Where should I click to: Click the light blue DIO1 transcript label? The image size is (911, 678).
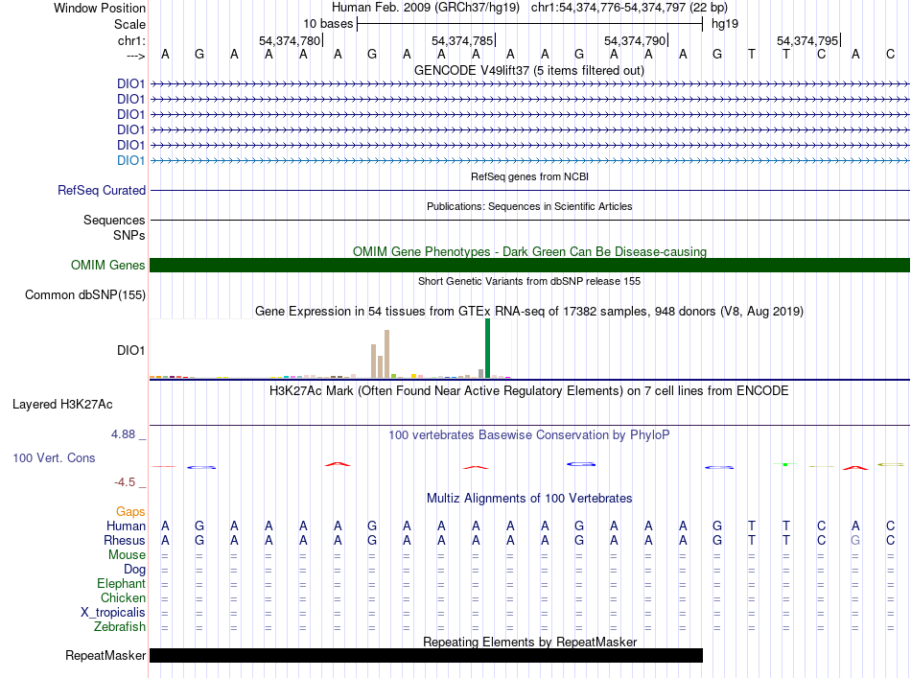(130, 160)
